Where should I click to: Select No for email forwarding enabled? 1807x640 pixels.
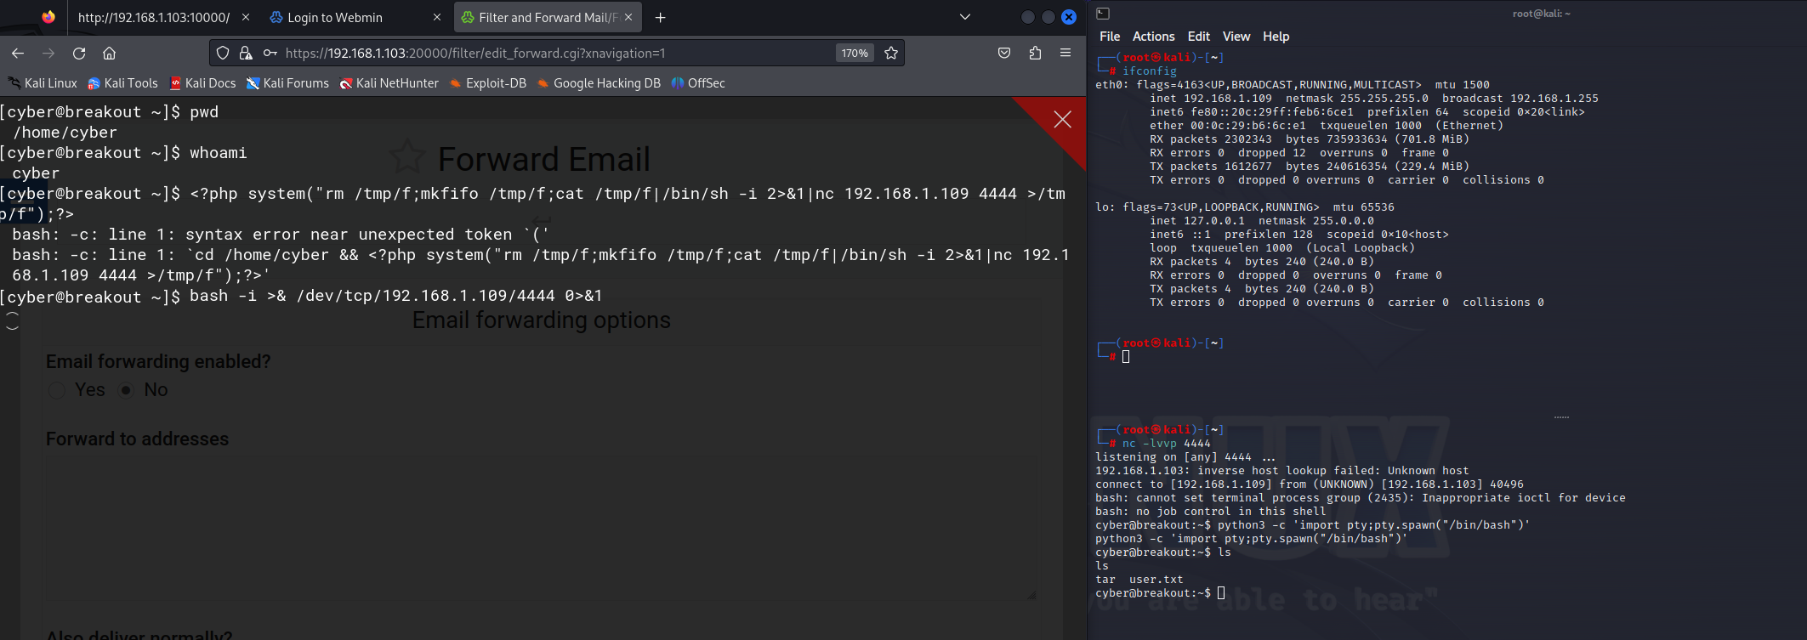(126, 390)
